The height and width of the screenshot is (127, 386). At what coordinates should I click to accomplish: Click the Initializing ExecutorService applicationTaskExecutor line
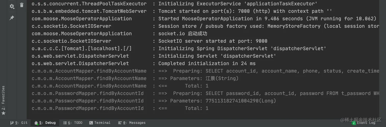238,4
